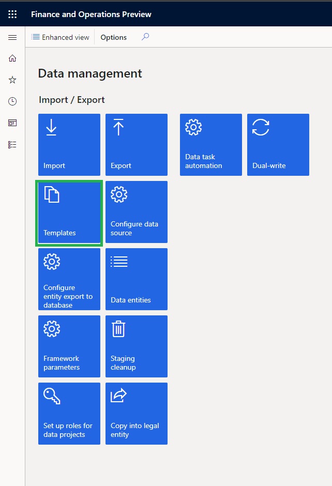Screen dimensions: 332x486
Task: Open the Export tile
Action: pos(137,145)
